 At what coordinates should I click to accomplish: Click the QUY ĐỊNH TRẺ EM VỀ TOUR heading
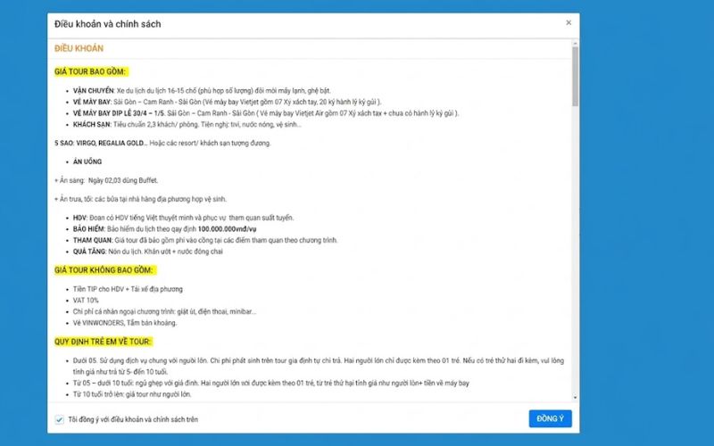coord(103,342)
